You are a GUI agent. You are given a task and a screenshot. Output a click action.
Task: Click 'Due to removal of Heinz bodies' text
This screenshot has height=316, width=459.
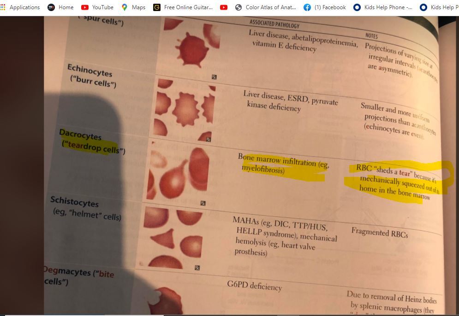pos(392,297)
